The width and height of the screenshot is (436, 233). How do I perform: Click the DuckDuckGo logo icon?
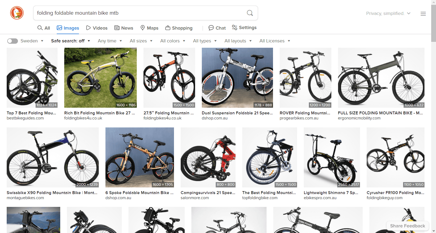point(17,13)
